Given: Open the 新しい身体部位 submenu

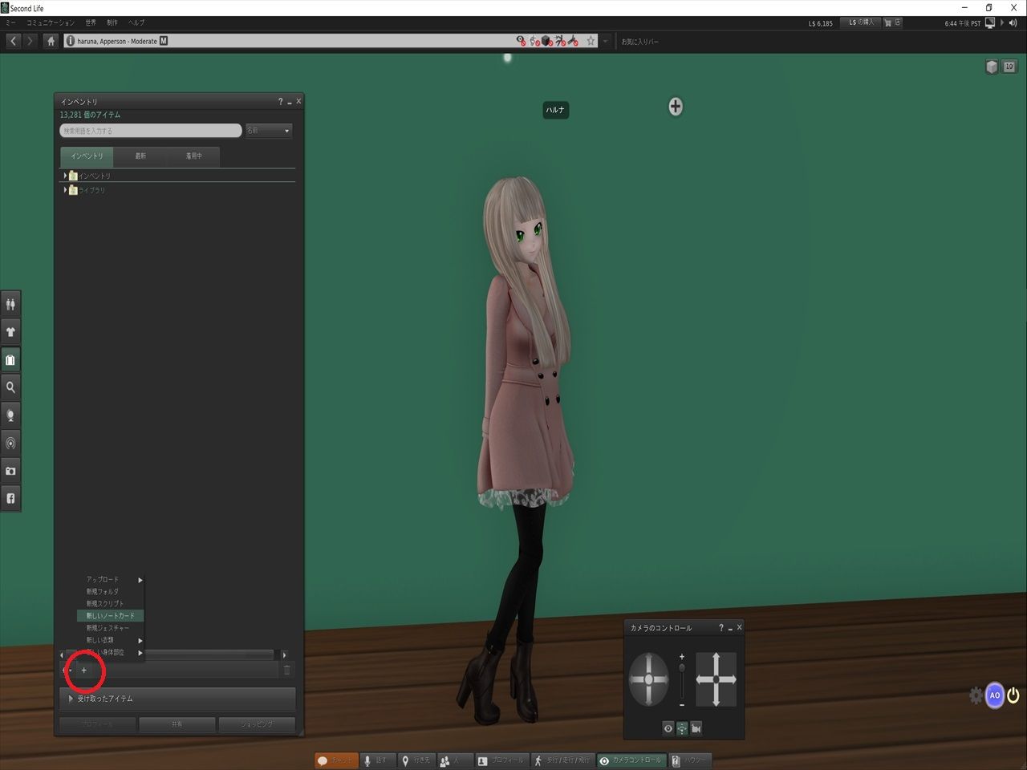Looking at the screenshot, I should point(111,652).
